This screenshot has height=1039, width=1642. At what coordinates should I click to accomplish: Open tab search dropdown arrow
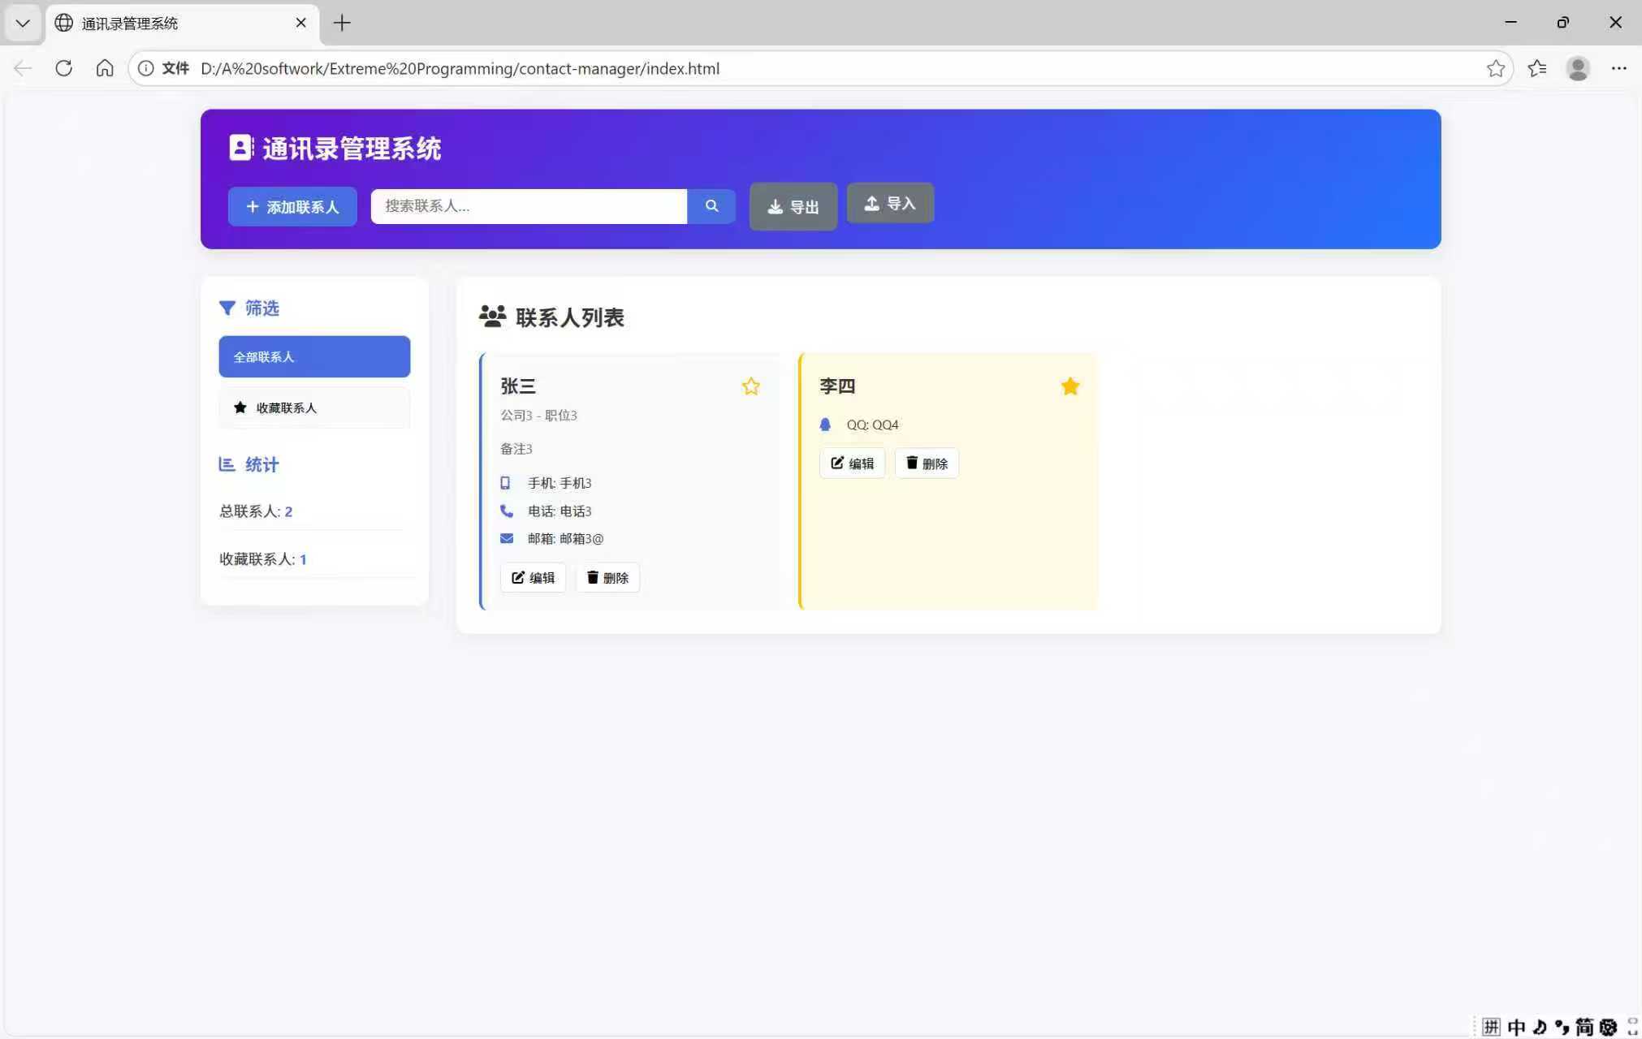pos(23,23)
